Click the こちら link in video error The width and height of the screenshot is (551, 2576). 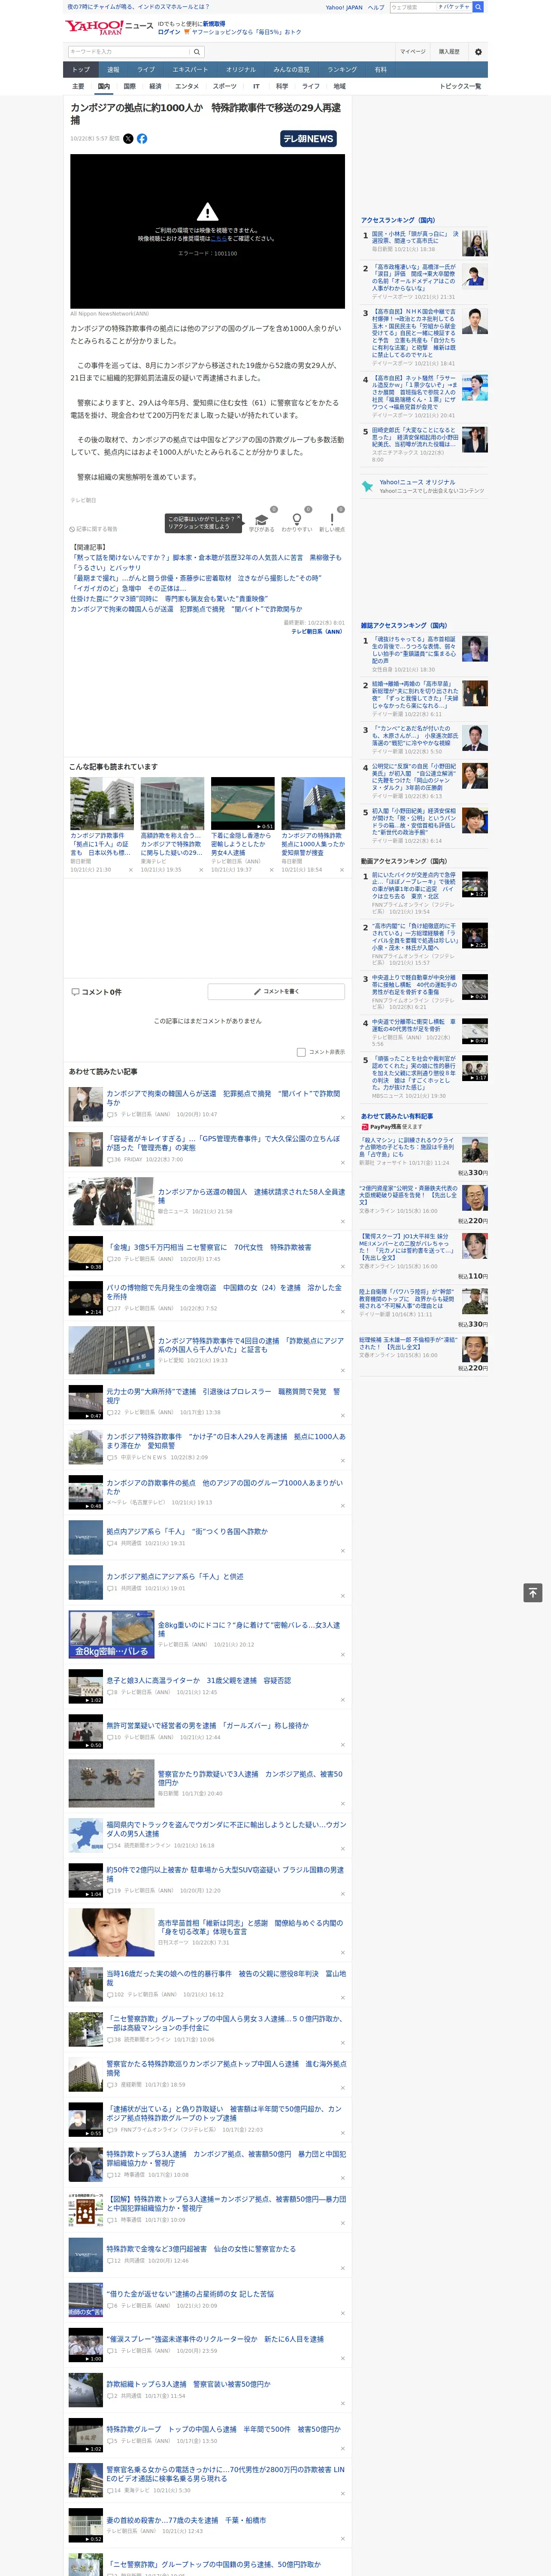pos(218,239)
